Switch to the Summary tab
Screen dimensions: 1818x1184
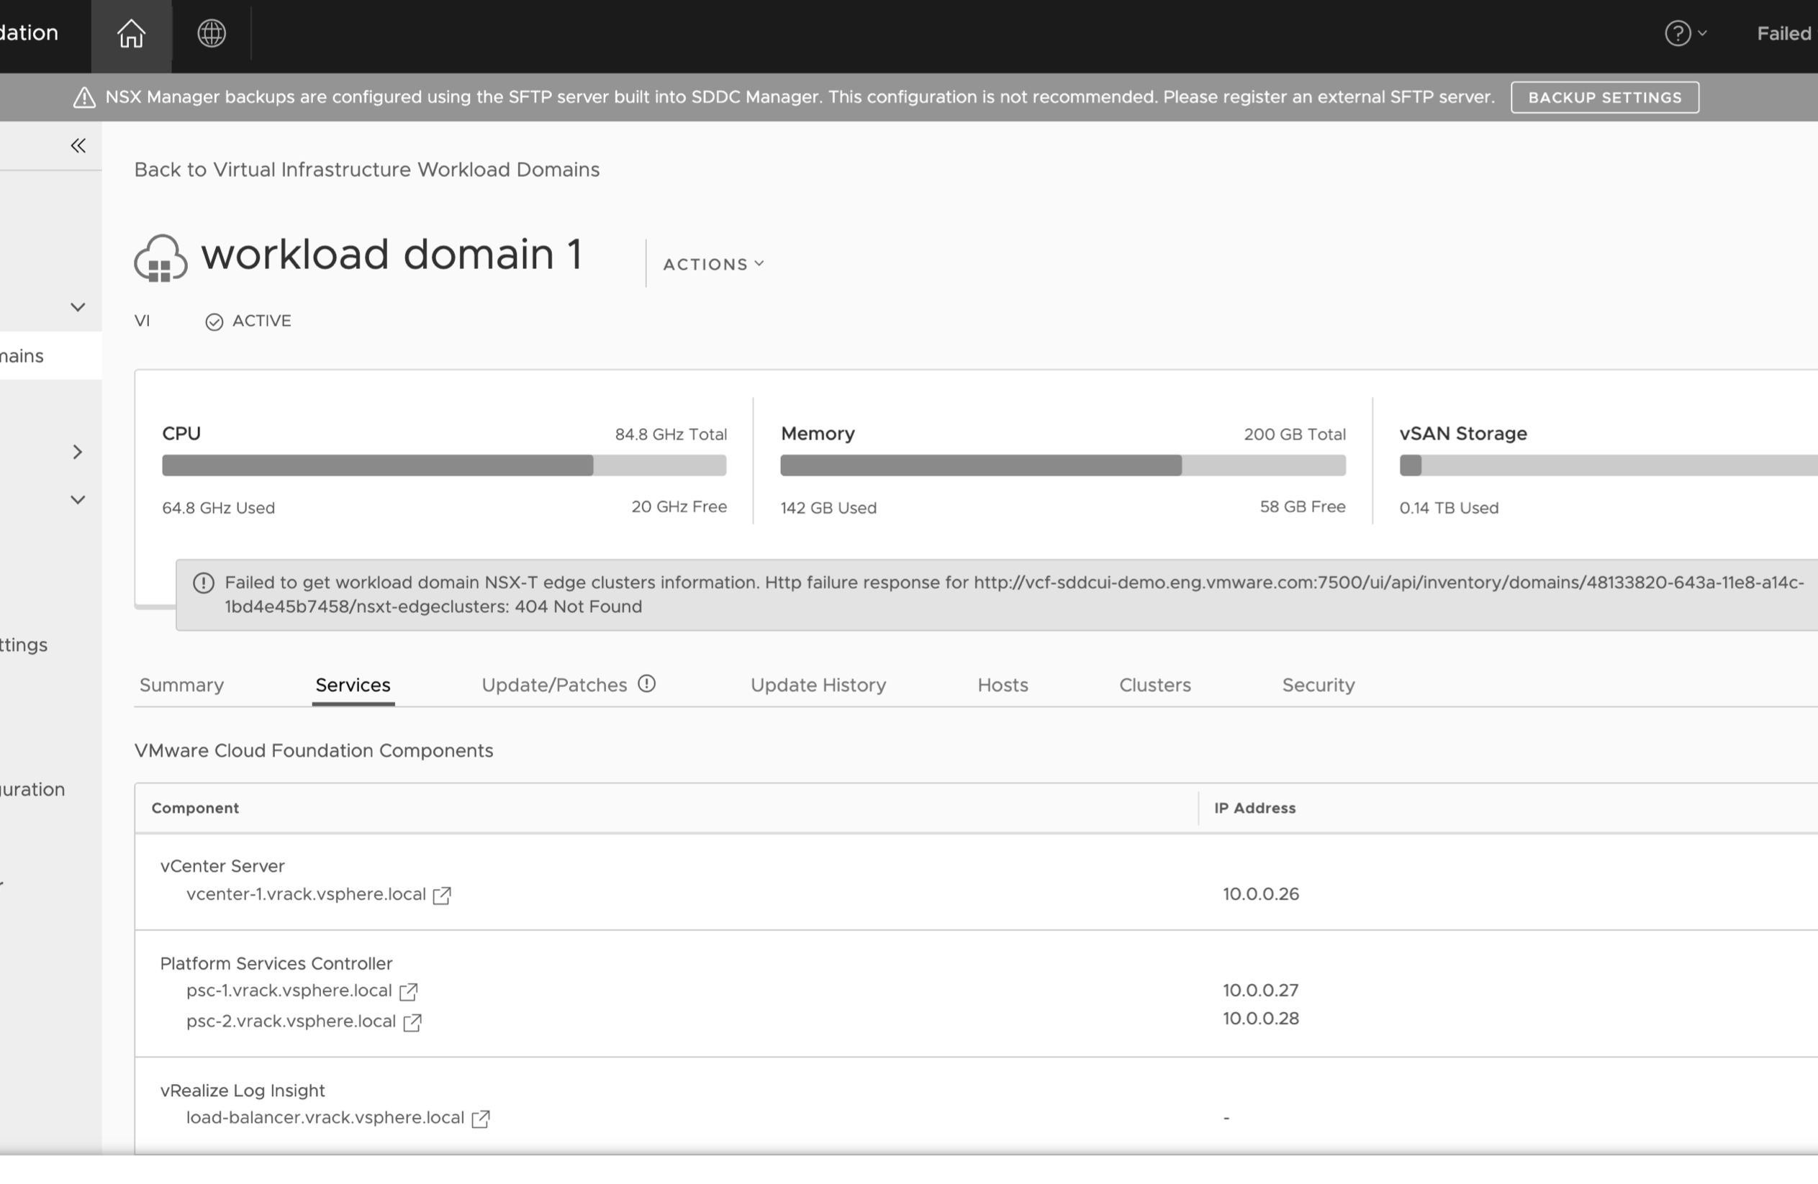pos(182,685)
